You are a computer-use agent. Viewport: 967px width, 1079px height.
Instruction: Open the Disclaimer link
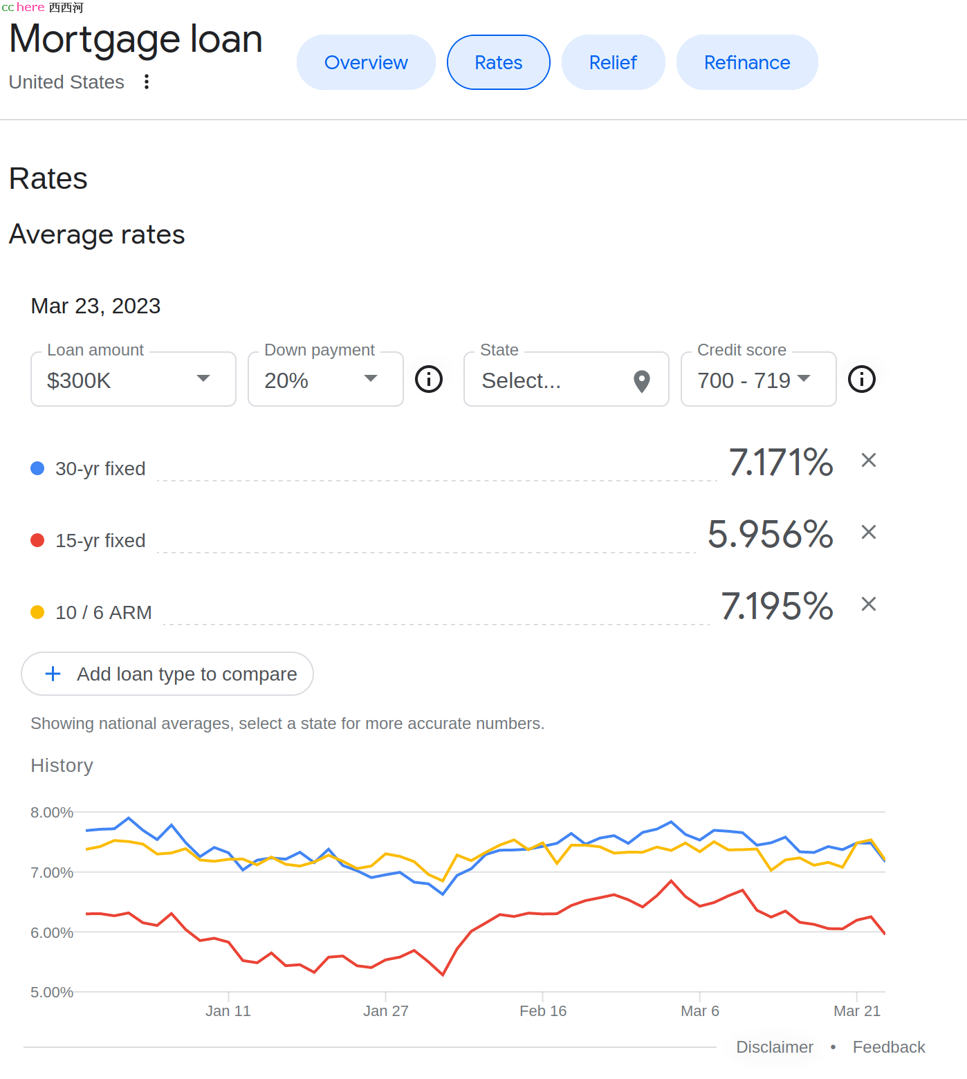pyautogui.click(x=775, y=1047)
